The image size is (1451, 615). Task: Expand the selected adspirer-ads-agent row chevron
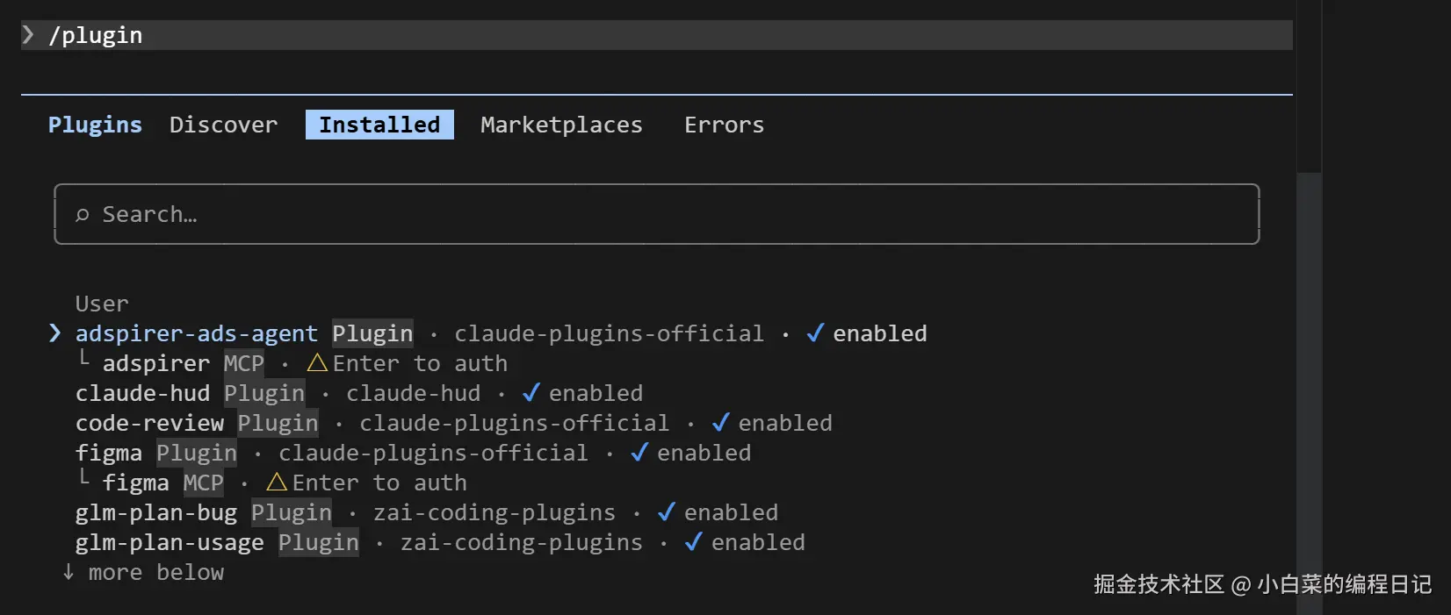[55, 333]
